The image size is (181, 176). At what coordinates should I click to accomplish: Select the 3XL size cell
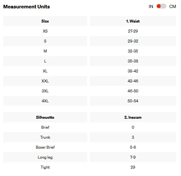(45, 91)
